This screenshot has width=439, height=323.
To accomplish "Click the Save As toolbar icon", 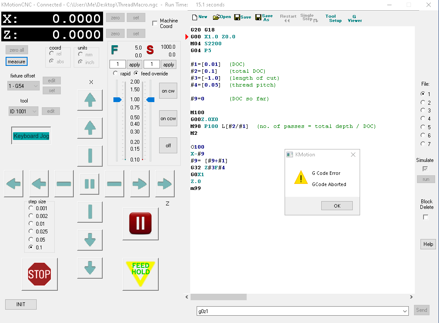I will coord(264,18).
